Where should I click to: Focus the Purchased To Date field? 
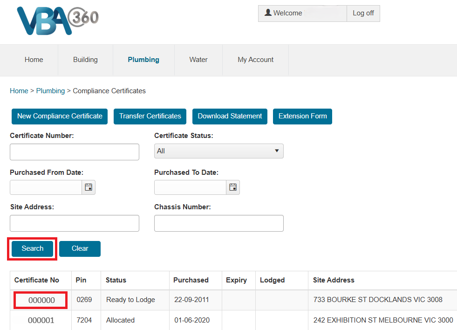(190, 187)
